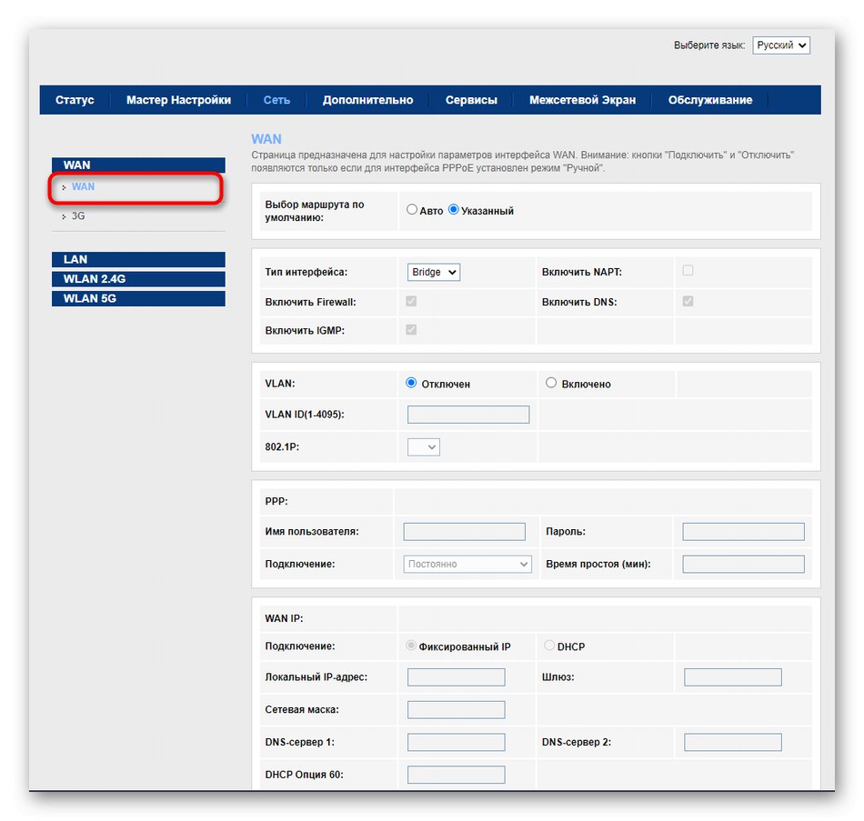Toggle the Включить DNS checkbox
Viewport: 864px width, 821px height.
click(x=688, y=301)
